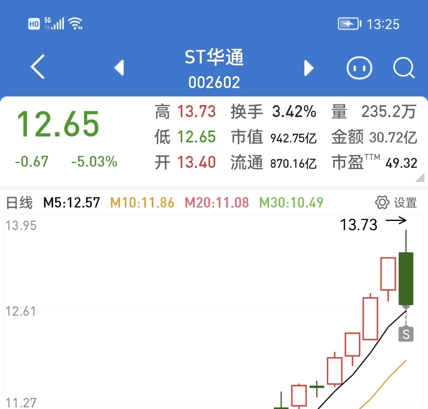Tap the clock showing 13:25
Viewport: 428px width, 409px height.
point(383,24)
